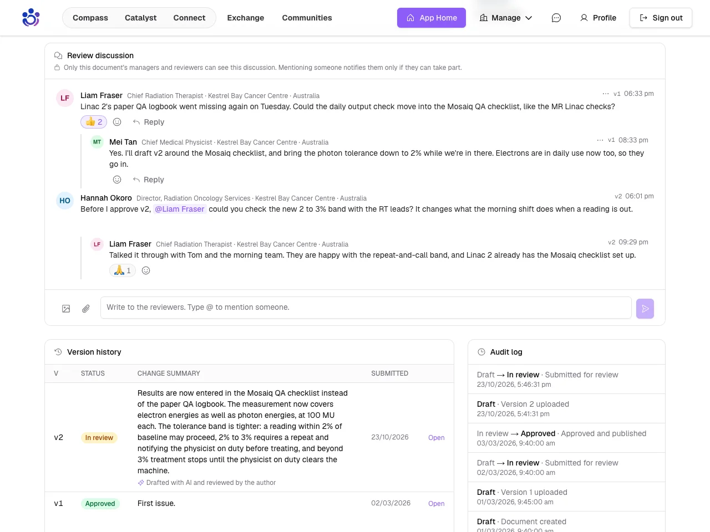Click the 'v1 06:33 pm' timestamp

pyautogui.click(x=633, y=94)
